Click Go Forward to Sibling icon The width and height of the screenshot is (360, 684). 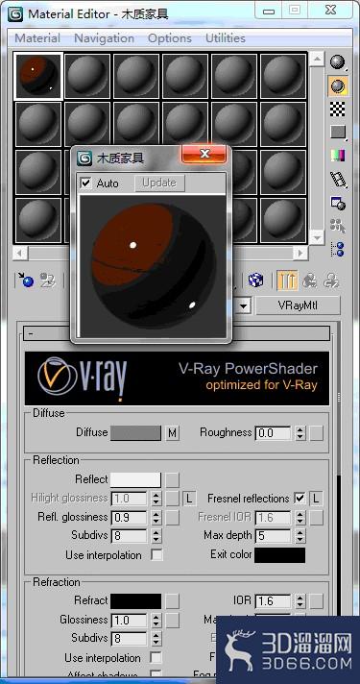pyautogui.click(x=331, y=281)
